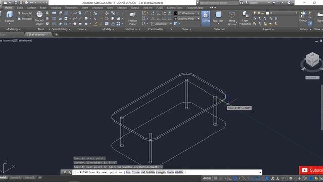Image resolution: width=323 pixels, height=182 pixels.
Task: Expand the Solid Editing panel
Action: tap(61, 29)
